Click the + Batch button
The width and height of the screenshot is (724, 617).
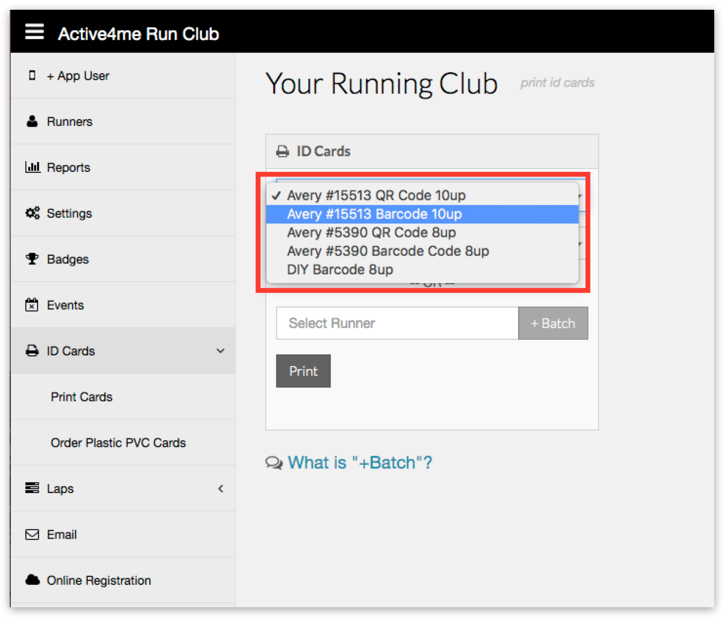coord(553,323)
